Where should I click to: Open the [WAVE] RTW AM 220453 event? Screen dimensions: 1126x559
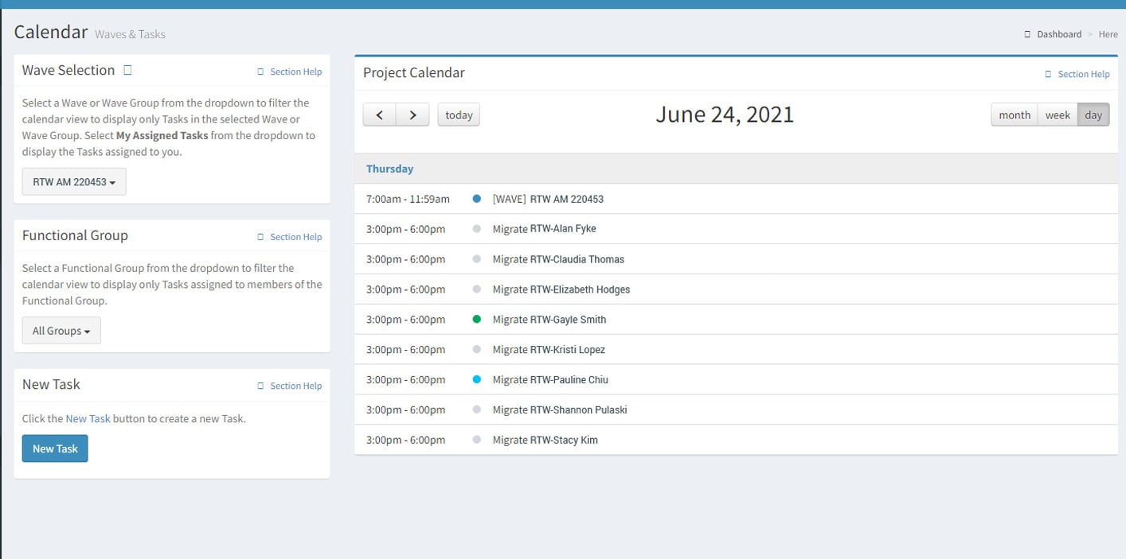(548, 199)
